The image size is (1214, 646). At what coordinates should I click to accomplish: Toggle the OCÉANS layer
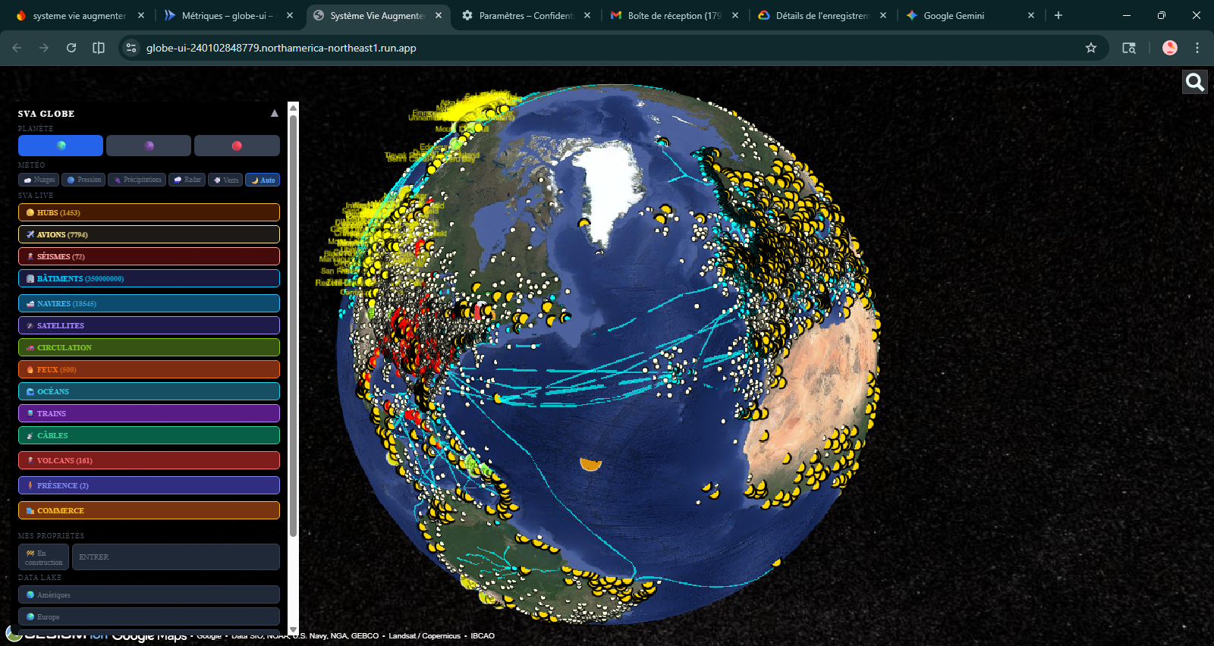click(149, 391)
